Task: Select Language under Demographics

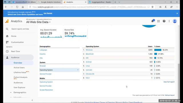Action: click(43, 50)
